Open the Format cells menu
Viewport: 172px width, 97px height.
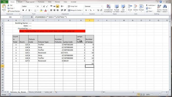pos(141,8)
